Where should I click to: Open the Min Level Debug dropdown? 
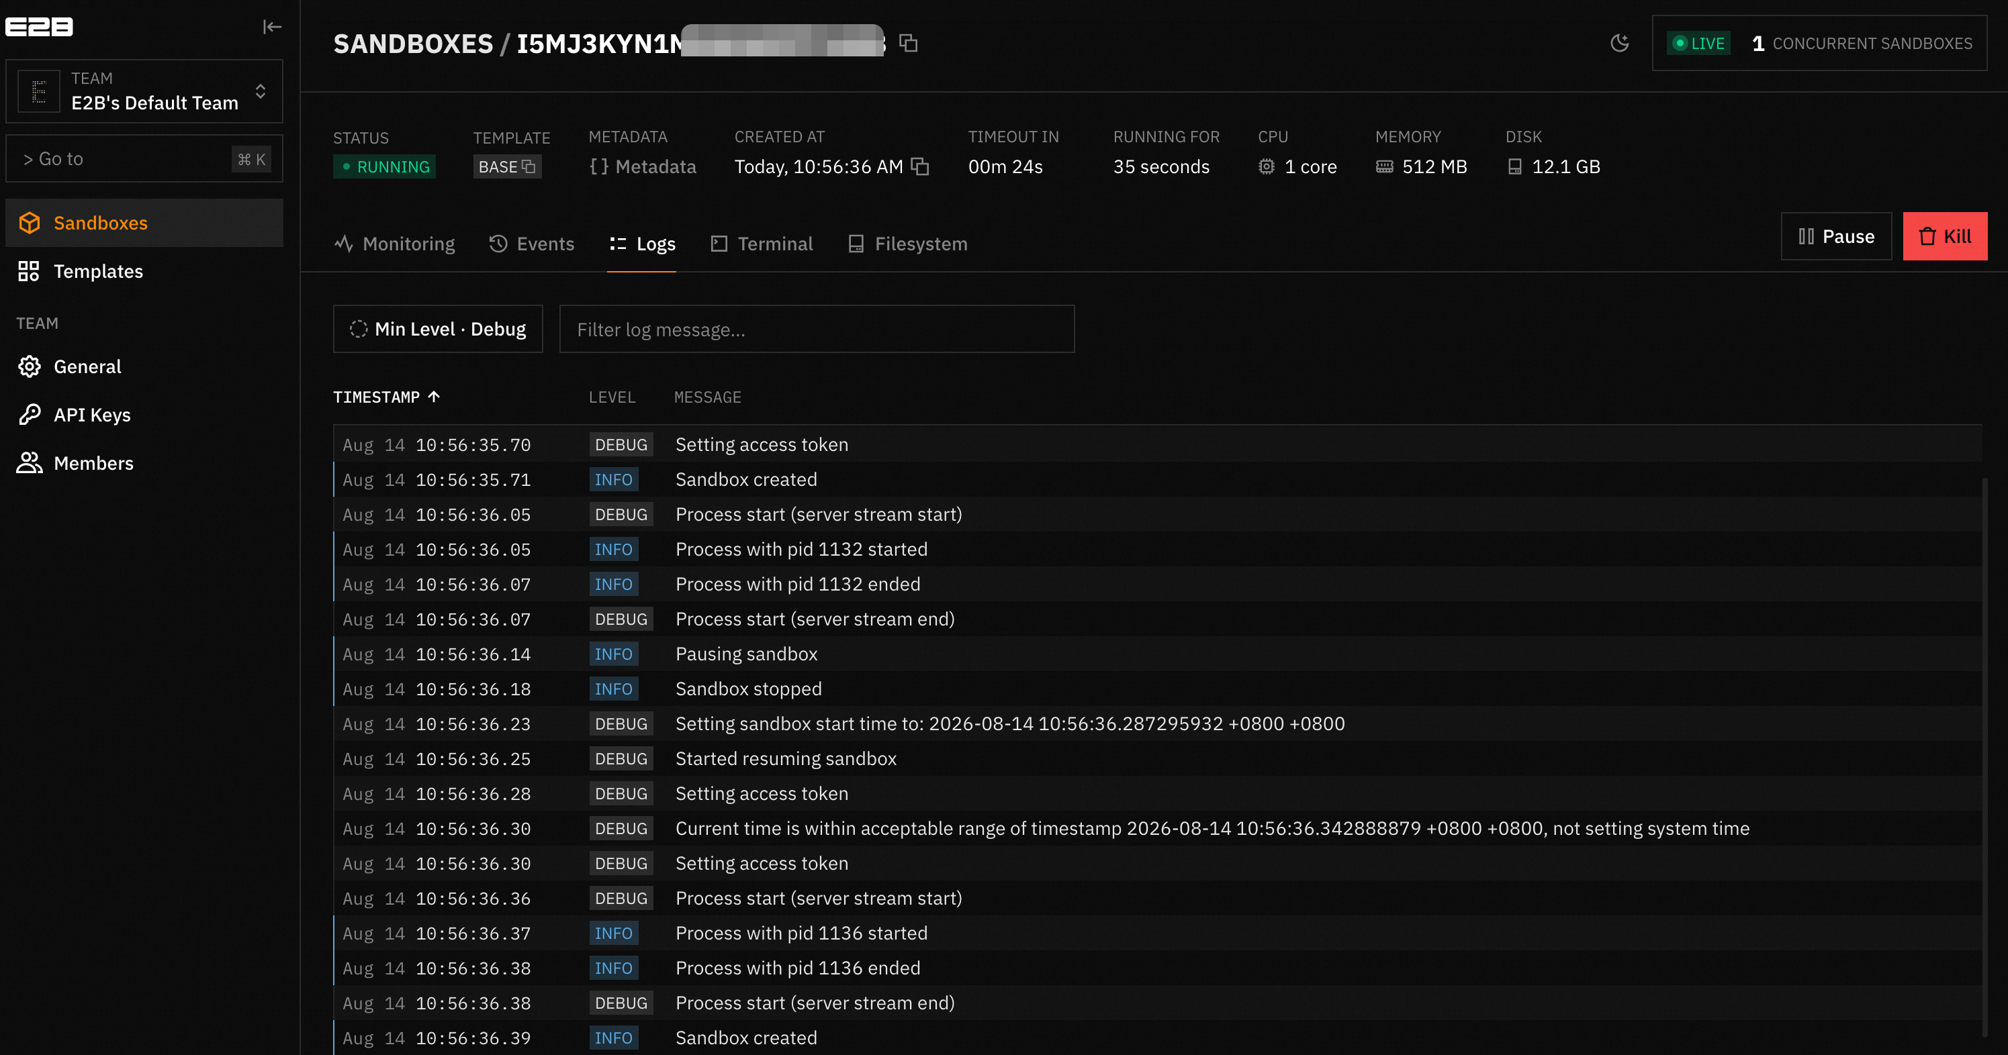pyautogui.click(x=438, y=329)
